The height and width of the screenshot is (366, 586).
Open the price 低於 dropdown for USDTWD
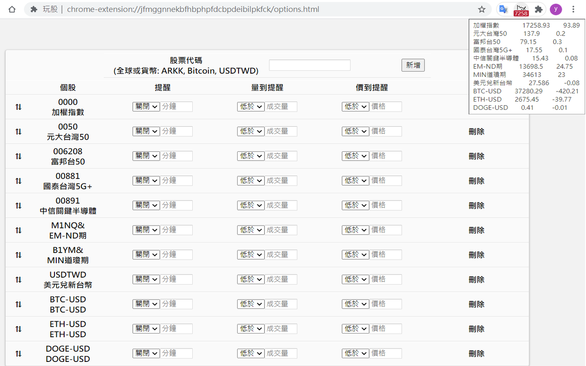pyautogui.click(x=355, y=280)
